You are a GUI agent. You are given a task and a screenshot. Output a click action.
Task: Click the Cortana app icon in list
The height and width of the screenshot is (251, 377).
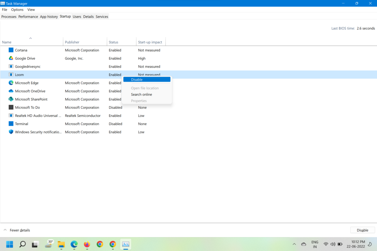point(11,50)
